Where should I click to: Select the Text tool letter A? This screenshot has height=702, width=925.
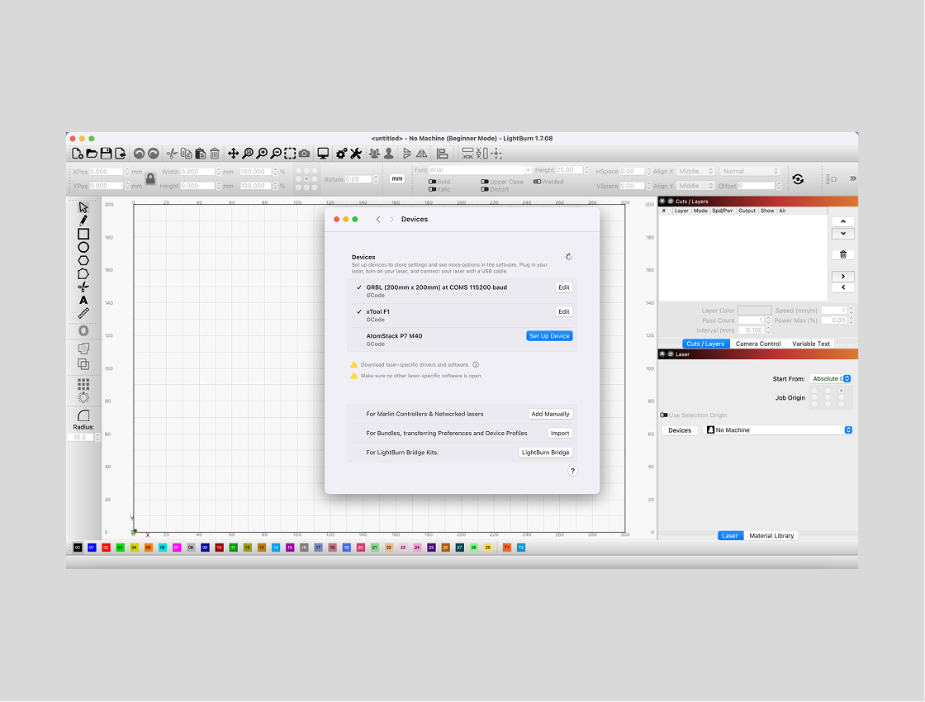coord(83,301)
